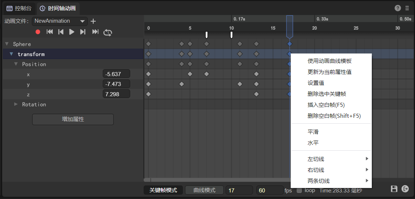415x199 pixels.
Task: Expand the Rotation property
Action: [16, 104]
